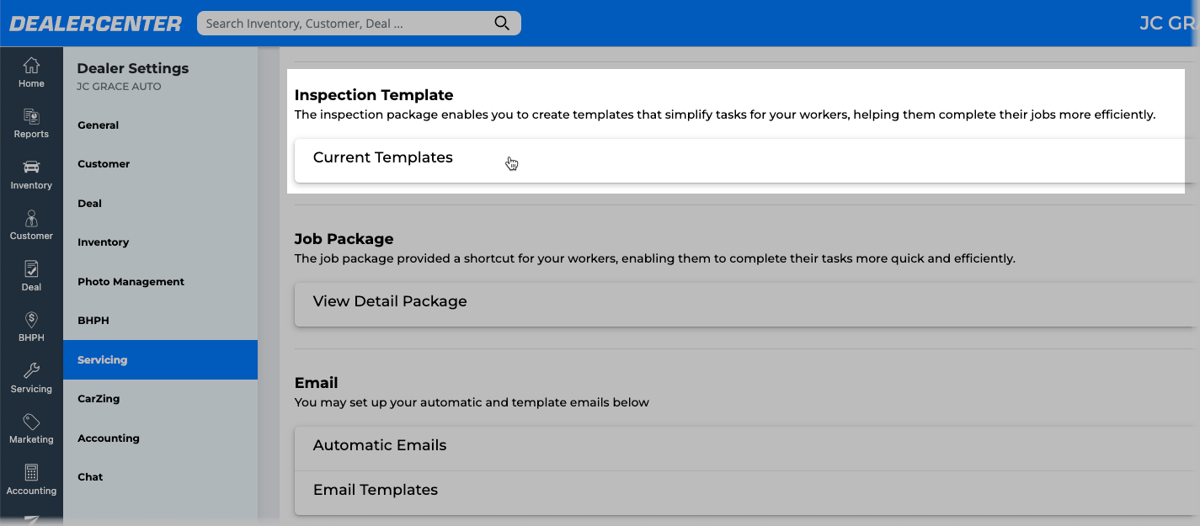Select Deal in Dealer Settings menu
This screenshot has width=1200, height=526.
(160, 204)
